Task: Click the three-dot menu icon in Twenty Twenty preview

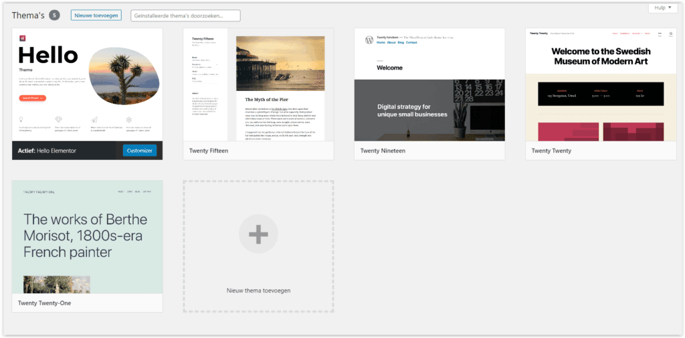Action: (x=659, y=33)
